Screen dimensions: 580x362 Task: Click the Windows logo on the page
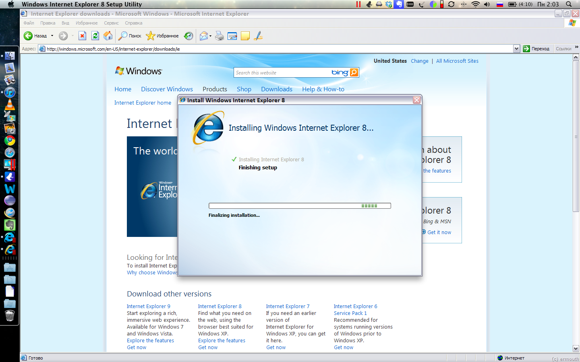(x=139, y=71)
